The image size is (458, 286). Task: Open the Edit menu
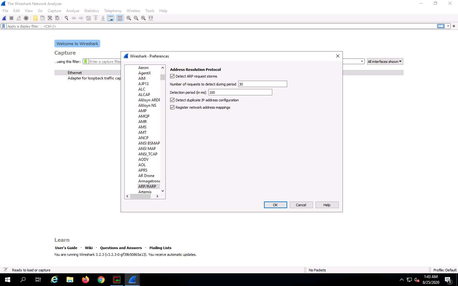coord(17,10)
